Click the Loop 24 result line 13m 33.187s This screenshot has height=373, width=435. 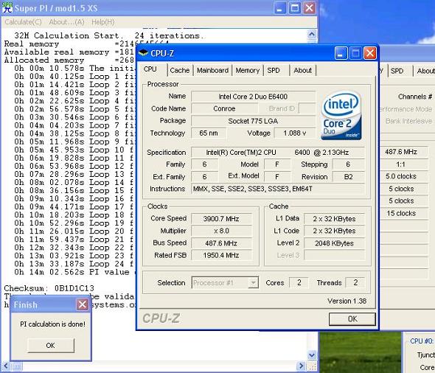click(74, 264)
